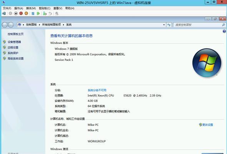Open 远程设置 from the sidebar
This screenshot has width=227, height=154.
[13, 47]
